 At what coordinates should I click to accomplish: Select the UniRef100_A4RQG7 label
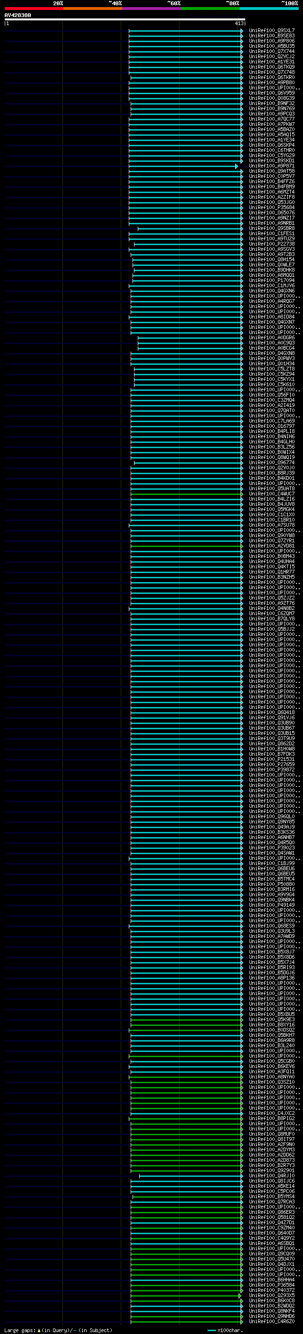pyautogui.click(x=271, y=301)
